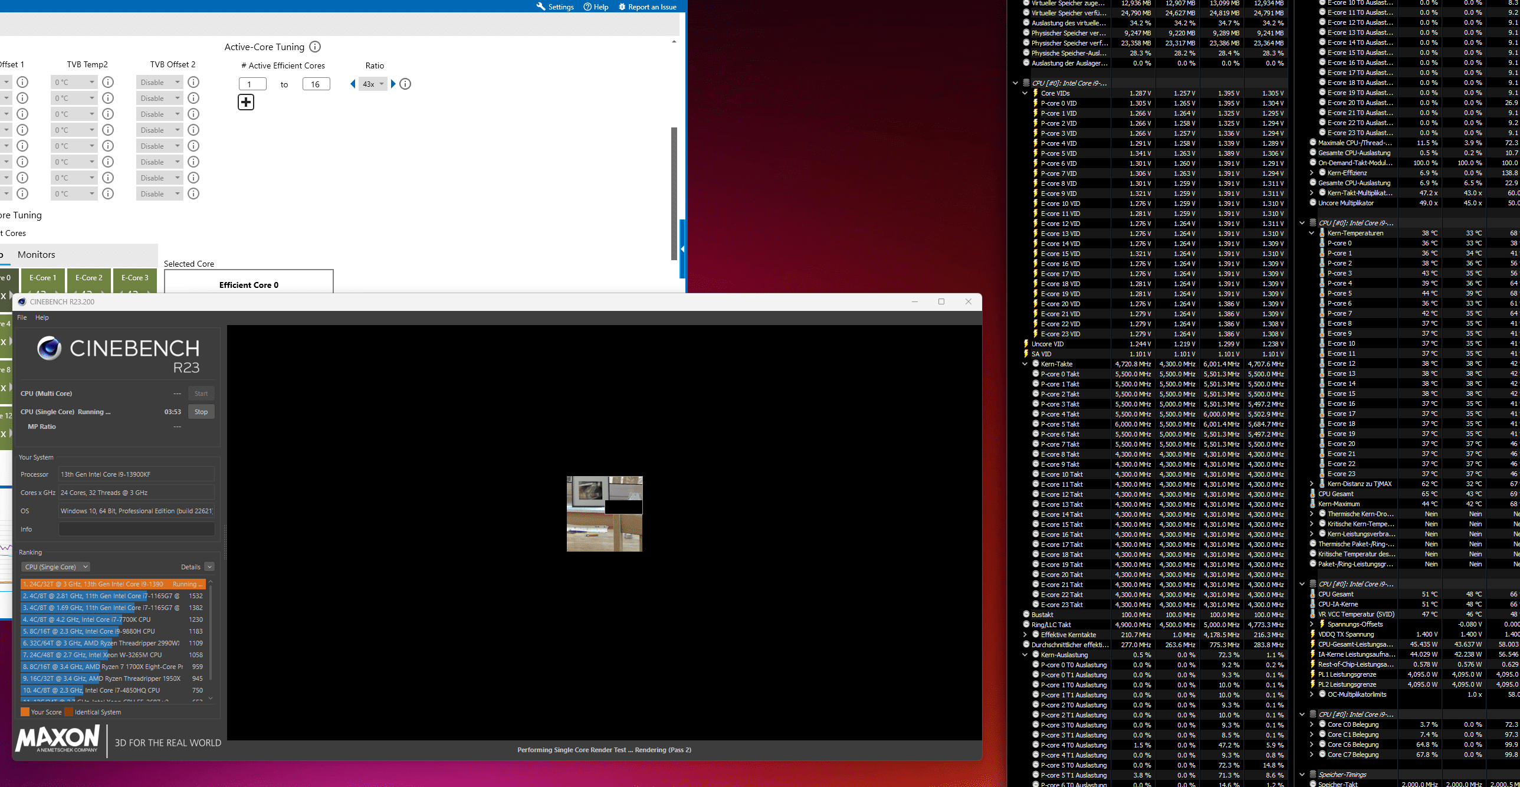1520x787 pixels.
Task: Click the P-core 0 VID lightning icon
Action: pos(1036,103)
